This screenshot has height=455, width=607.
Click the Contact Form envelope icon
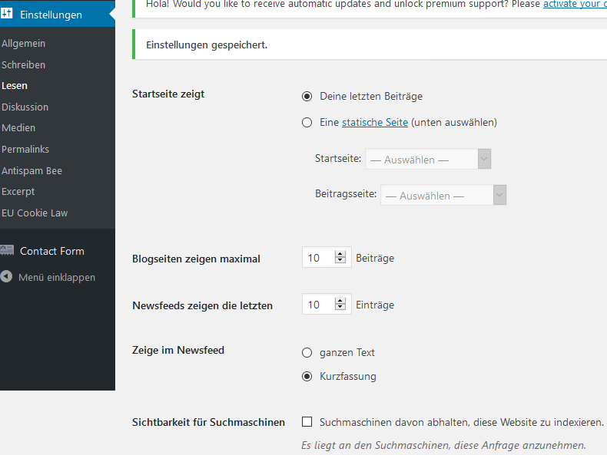pyautogui.click(x=7, y=250)
